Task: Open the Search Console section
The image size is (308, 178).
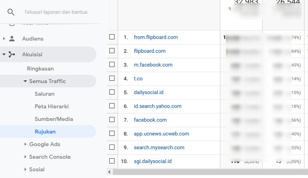Action: (50, 157)
